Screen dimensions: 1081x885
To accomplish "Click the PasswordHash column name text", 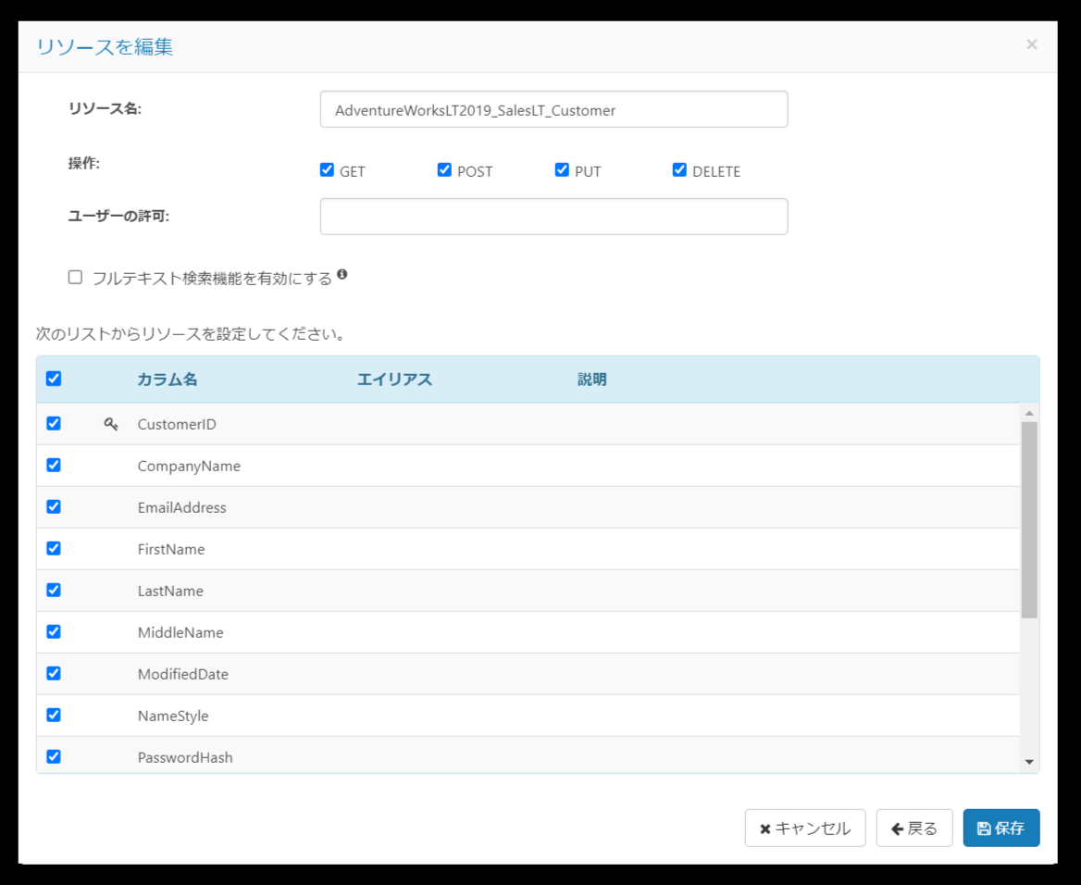I will coord(185,757).
